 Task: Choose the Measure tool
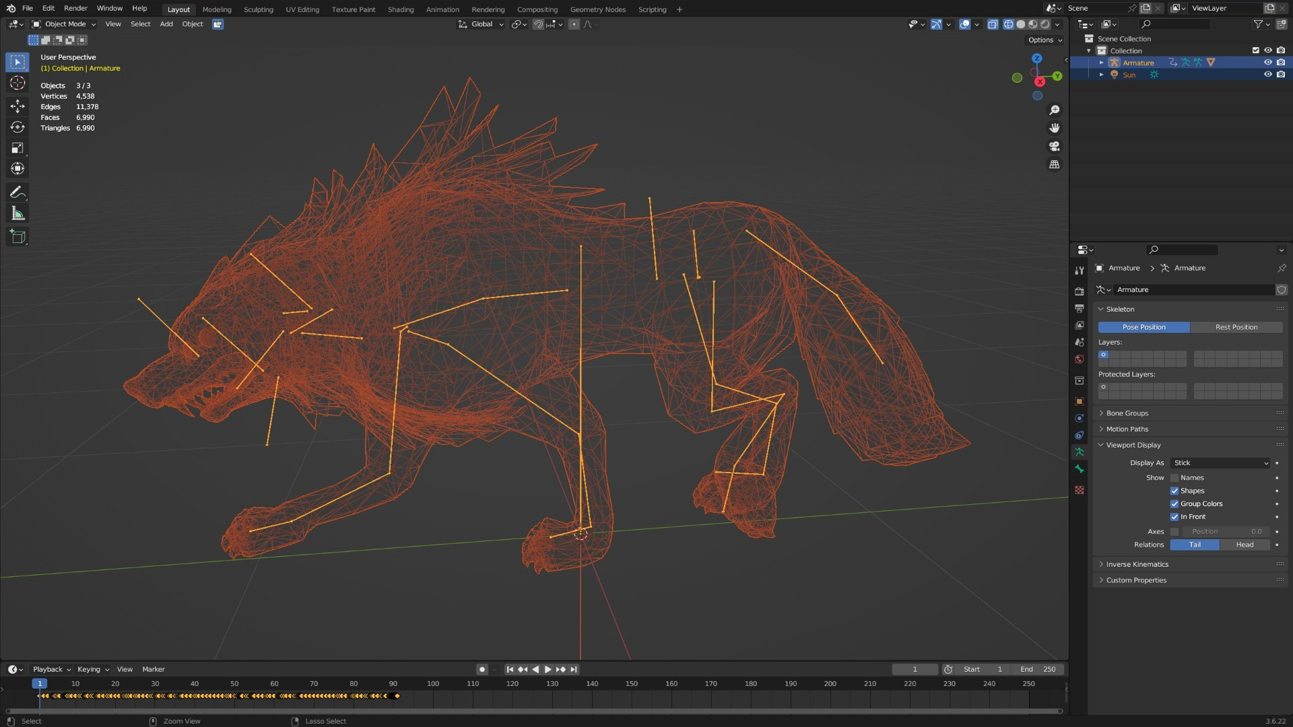[18, 213]
